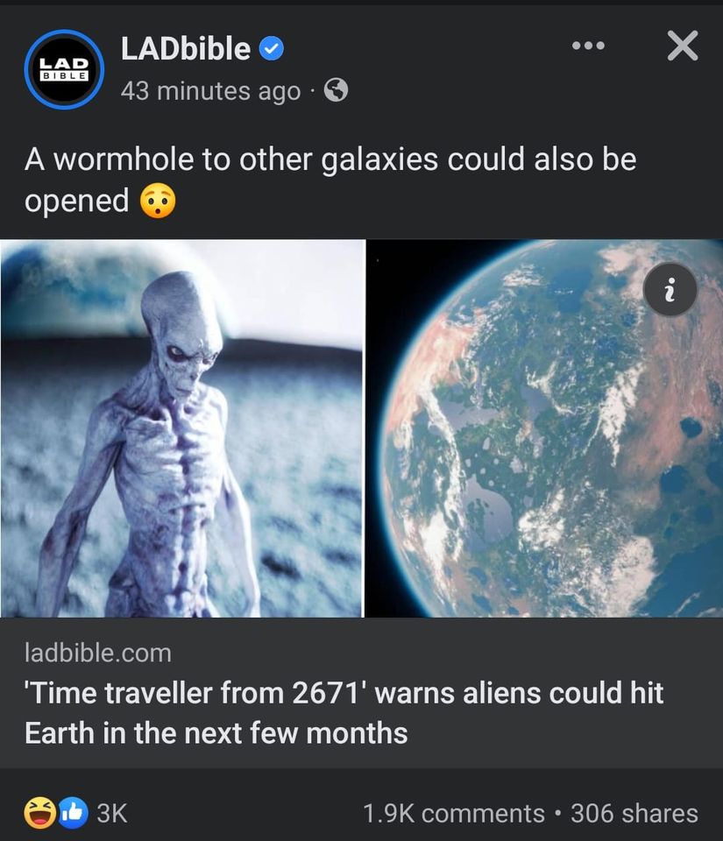View the 306 shares list
723x841 pixels.
(x=634, y=813)
